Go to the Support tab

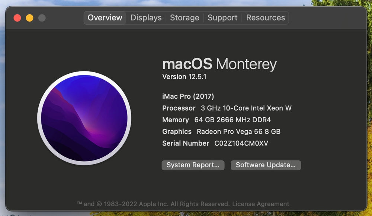pyautogui.click(x=222, y=18)
